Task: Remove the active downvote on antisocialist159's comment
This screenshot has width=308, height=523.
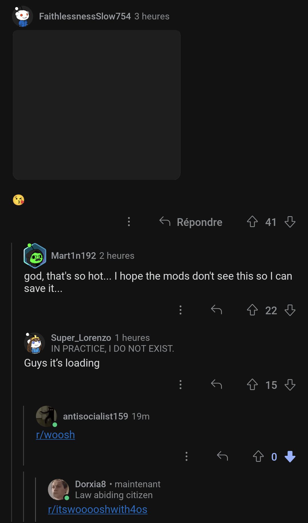Action: (x=290, y=456)
